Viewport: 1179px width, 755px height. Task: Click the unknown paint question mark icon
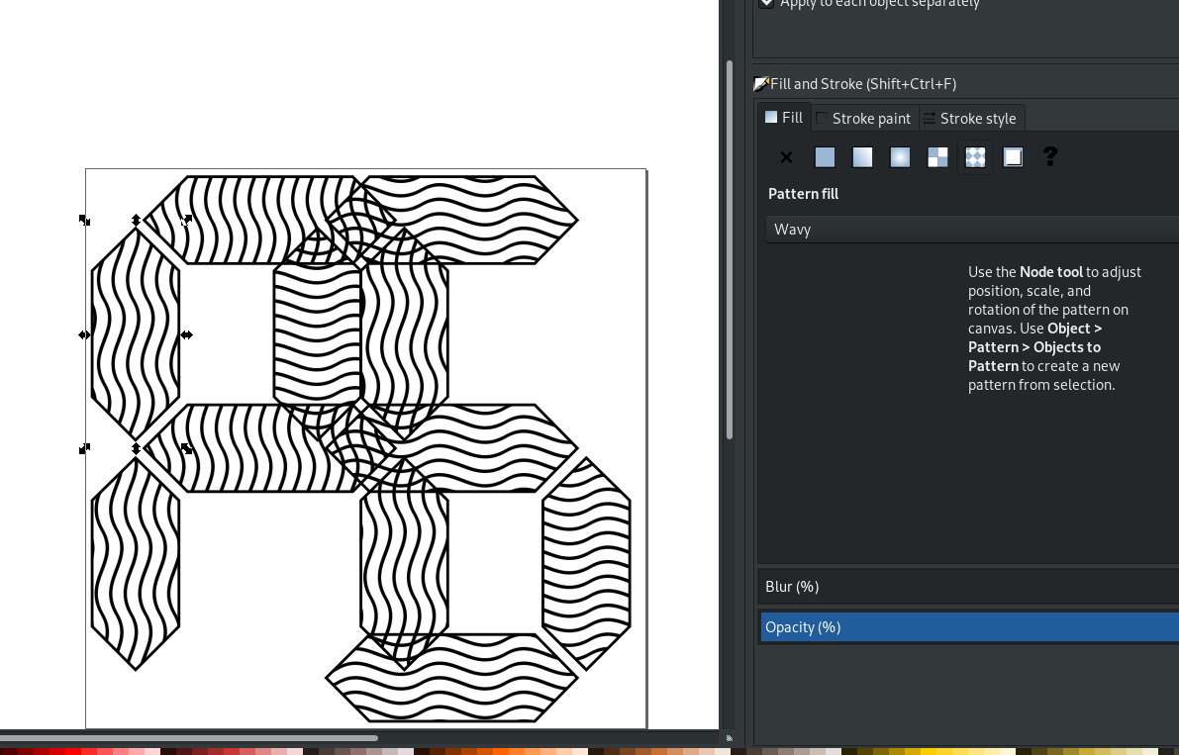click(1049, 157)
